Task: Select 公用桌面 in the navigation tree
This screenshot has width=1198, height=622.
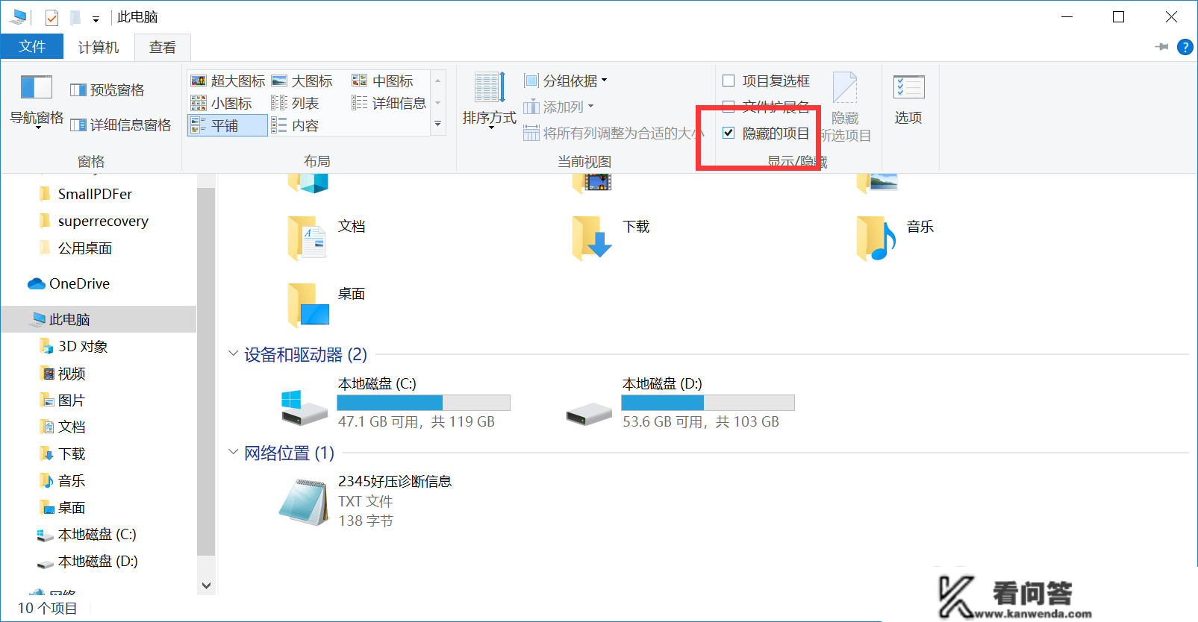Action: [84, 248]
